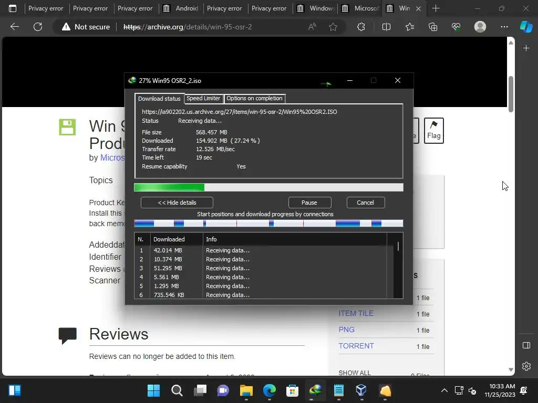Switch to the Speed Limiter tab
Screen dimensions: 538x403
[x=203, y=98]
